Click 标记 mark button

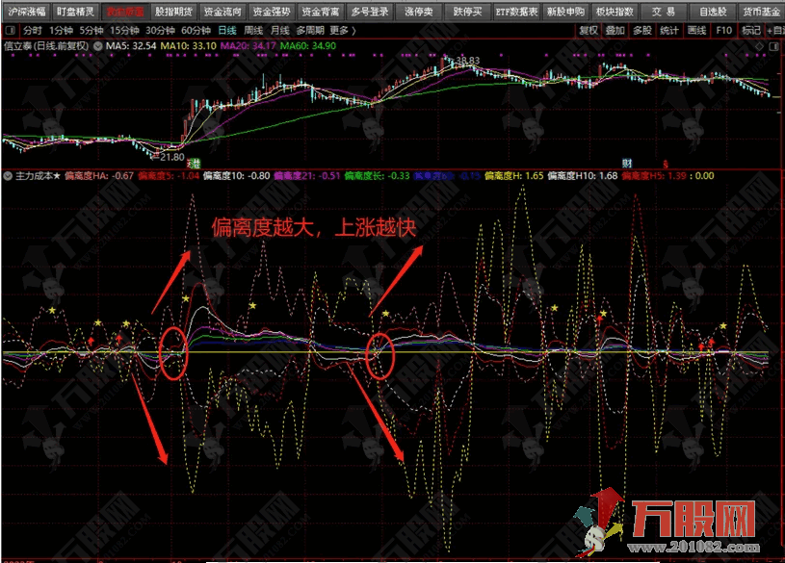click(x=751, y=31)
